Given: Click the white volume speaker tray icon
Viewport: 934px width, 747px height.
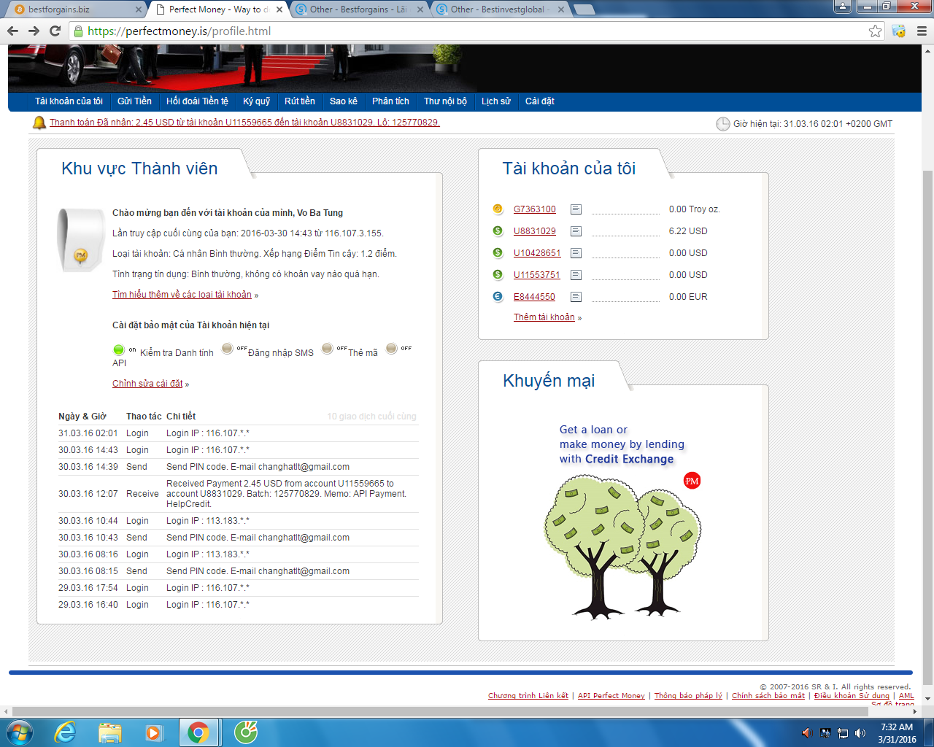Looking at the screenshot, I should [861, 732].
